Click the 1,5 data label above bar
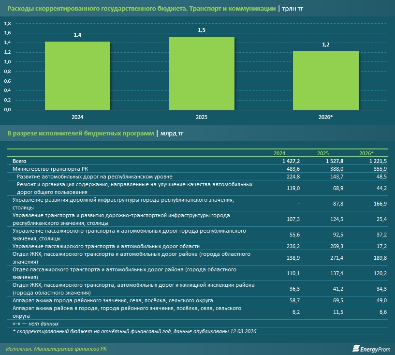Viewport: 395px width, 355px height. tap(202, 30)
